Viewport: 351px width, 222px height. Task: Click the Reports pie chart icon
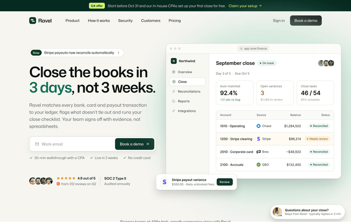174,101
